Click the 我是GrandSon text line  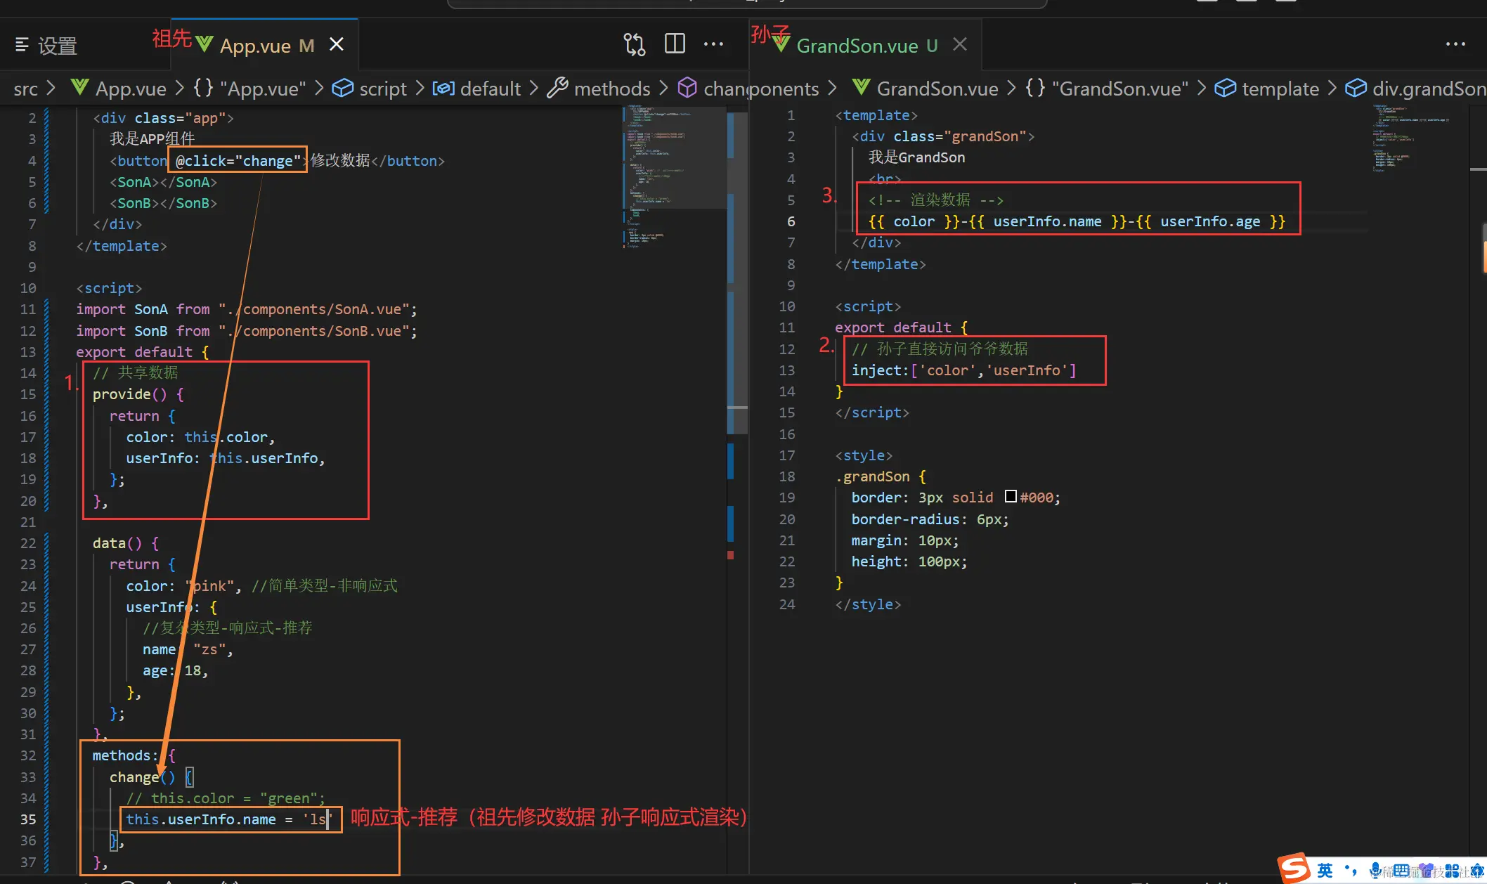click(917, 157)
